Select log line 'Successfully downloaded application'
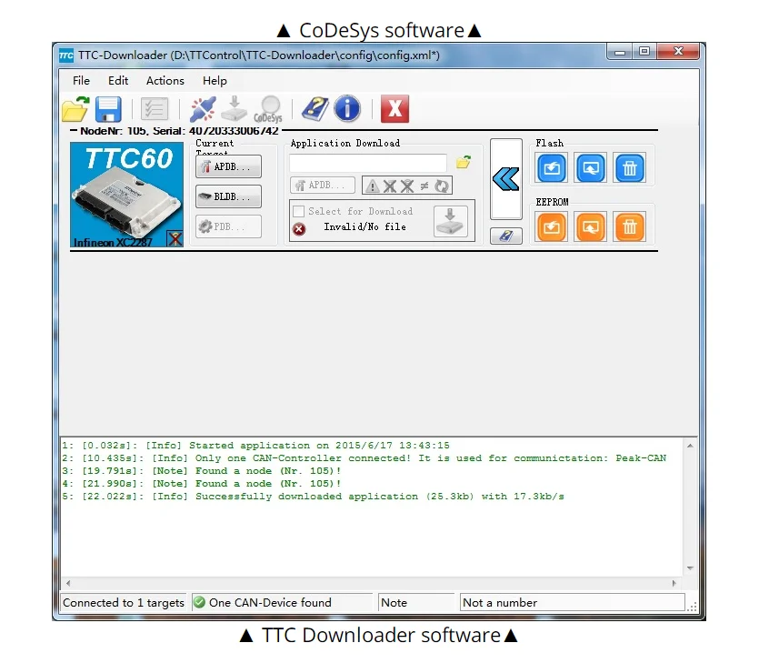 pos(313,497)
